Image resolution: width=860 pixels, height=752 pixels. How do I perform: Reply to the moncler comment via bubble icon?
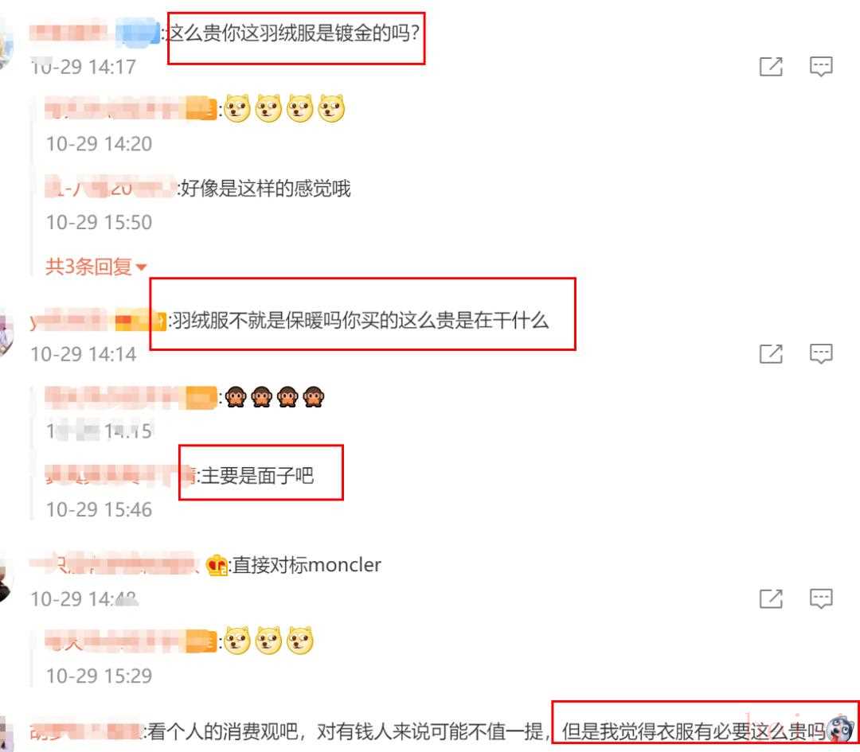821,598
